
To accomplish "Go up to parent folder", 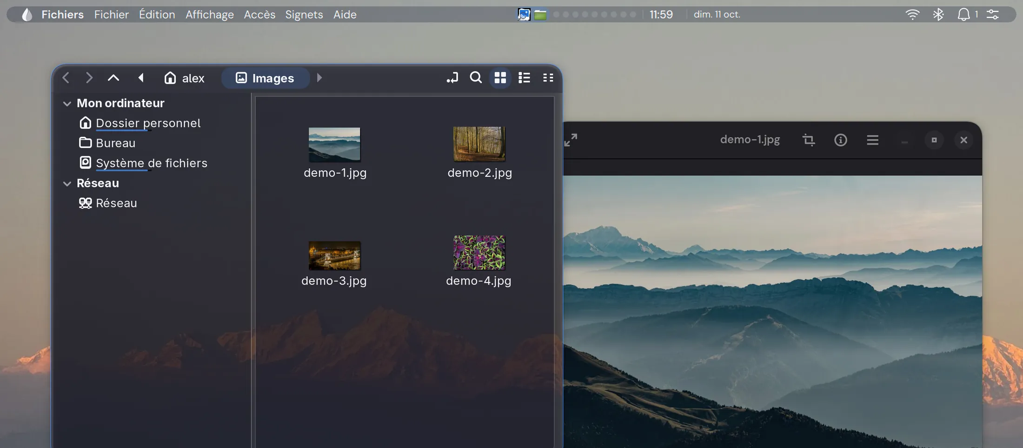I will click(x=113, y=78).
